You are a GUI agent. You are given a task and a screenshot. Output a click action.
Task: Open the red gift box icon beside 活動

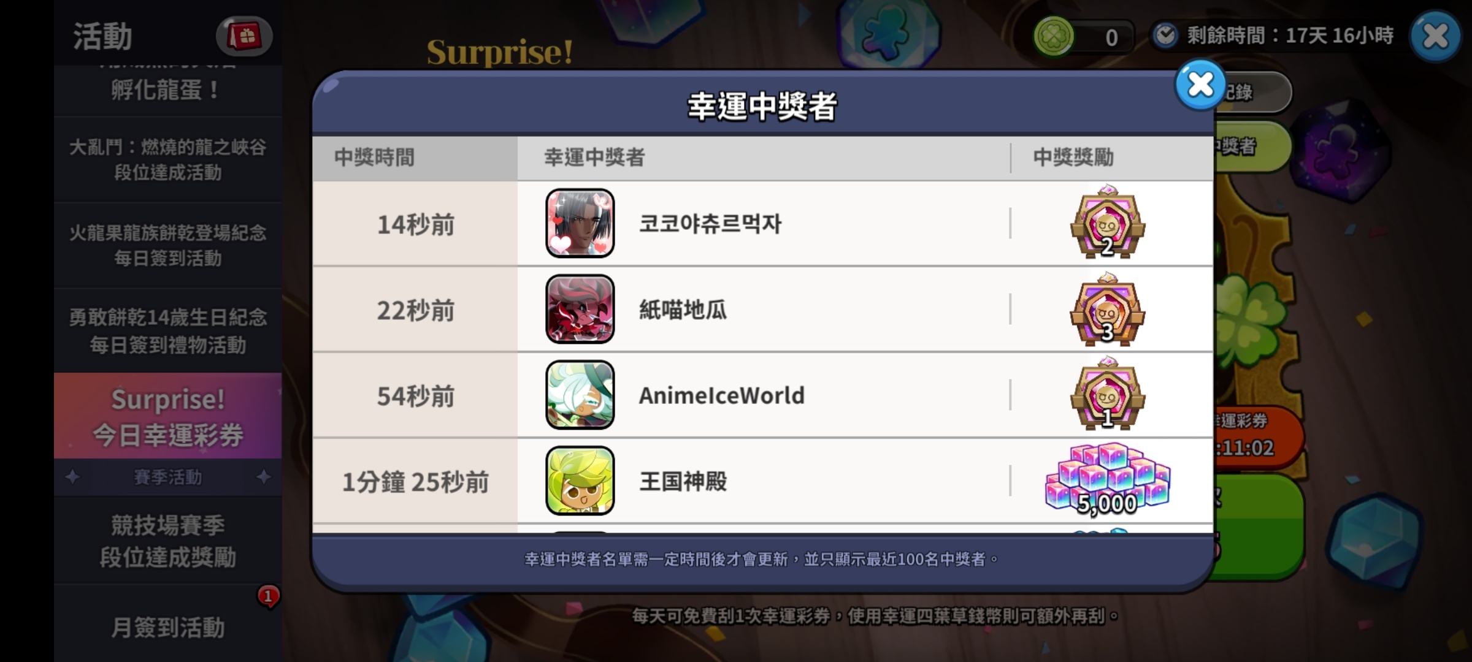coord(244,37)
